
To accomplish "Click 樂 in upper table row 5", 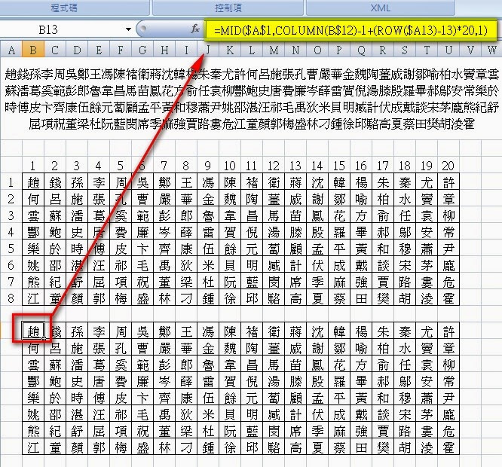I will (33, 249).
